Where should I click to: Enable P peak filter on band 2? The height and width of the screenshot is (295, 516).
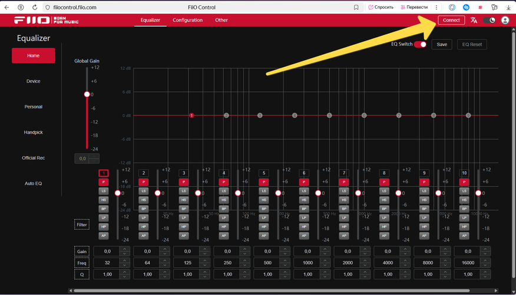pos(144,182)
